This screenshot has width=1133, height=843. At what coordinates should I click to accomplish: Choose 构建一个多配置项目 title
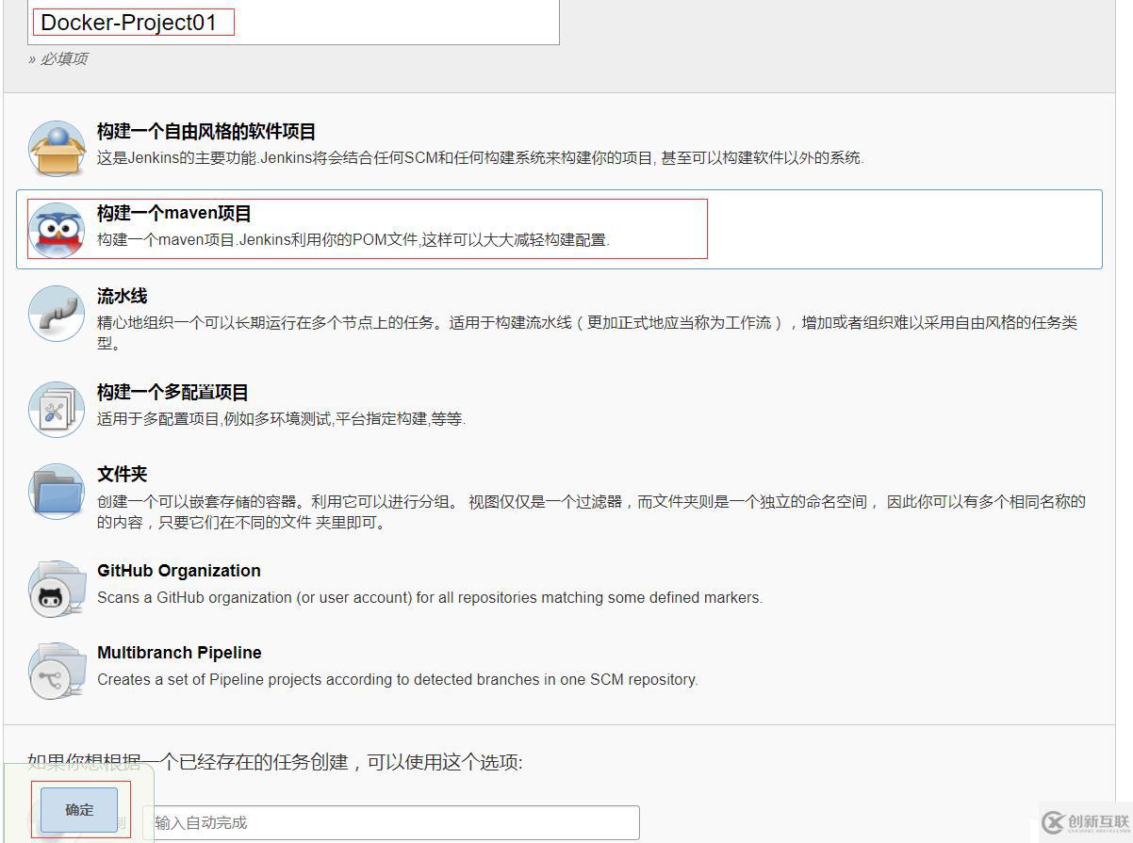tap(172, 392)
